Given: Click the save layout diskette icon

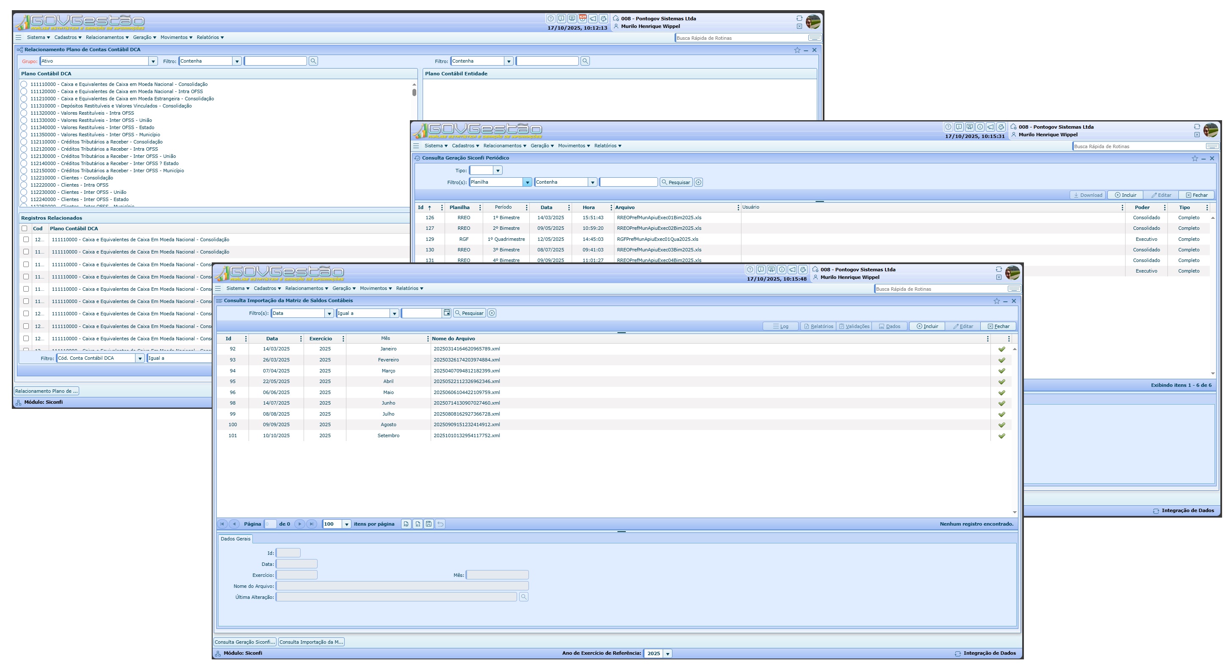Looking at the screenshot, I should click(x=429, y=524).
